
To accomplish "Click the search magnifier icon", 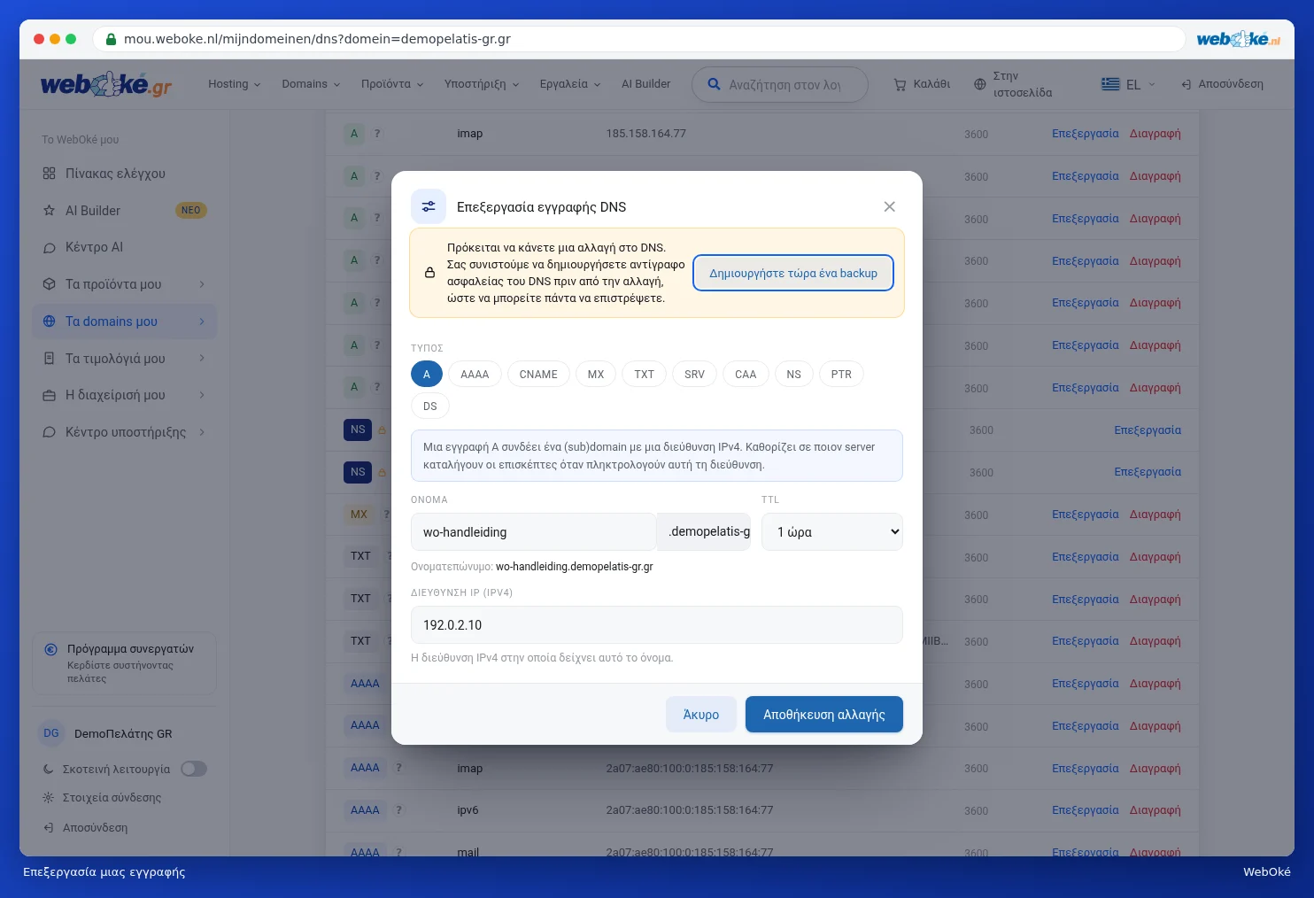I will 714,84.
